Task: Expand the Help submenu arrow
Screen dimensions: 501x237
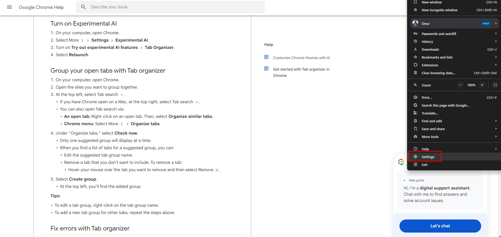Action: tap(496, 149)
